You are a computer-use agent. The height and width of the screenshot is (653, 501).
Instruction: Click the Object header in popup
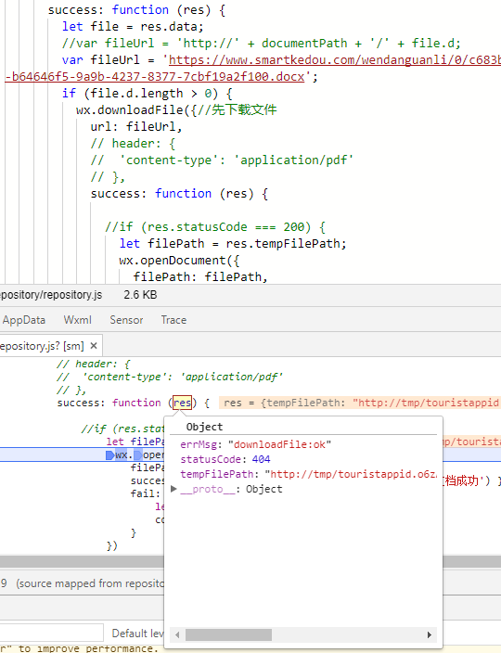click(x=204, y=427)
